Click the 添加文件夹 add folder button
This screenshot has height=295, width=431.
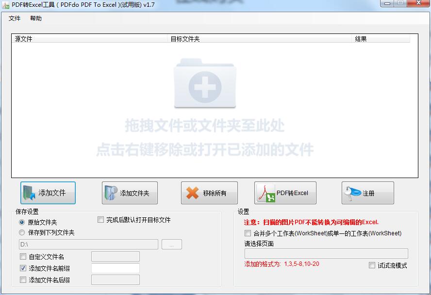[130, 193]
